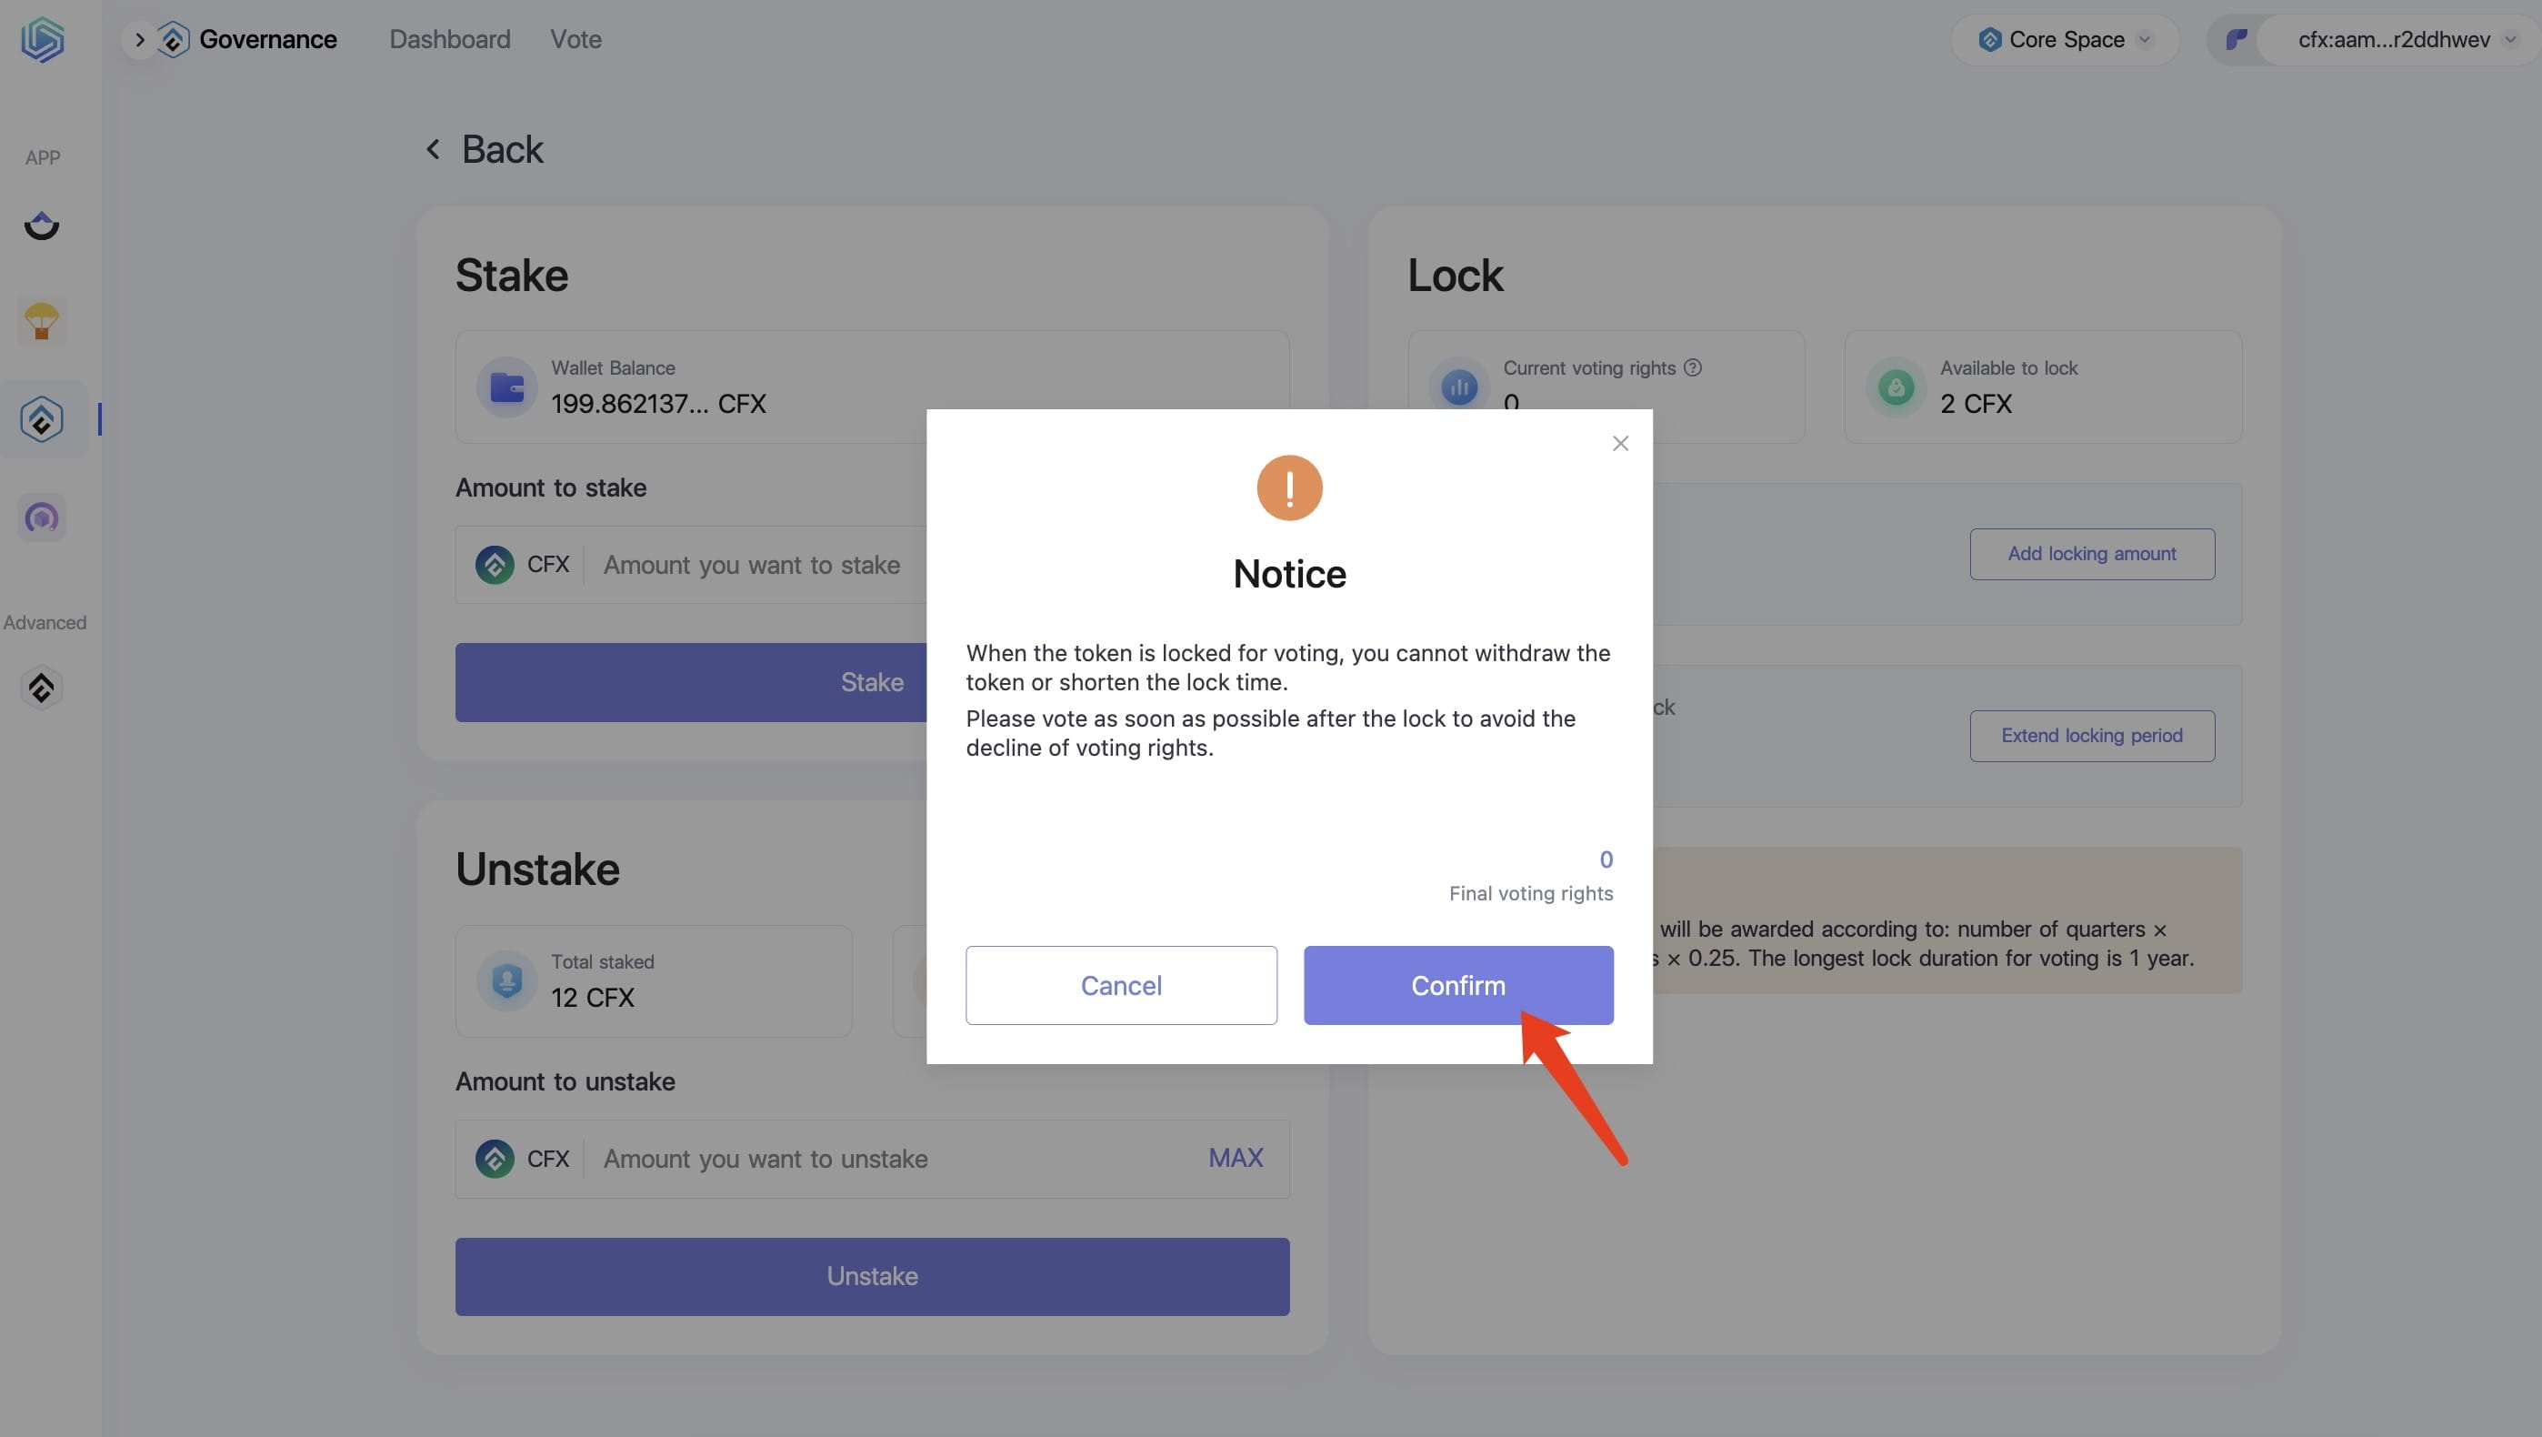Click the Extend locking period button
Screen dimensions: 2542x1437
(2092, 735)
